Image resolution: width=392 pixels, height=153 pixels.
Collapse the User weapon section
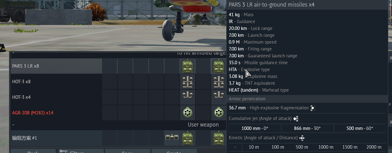13,125
